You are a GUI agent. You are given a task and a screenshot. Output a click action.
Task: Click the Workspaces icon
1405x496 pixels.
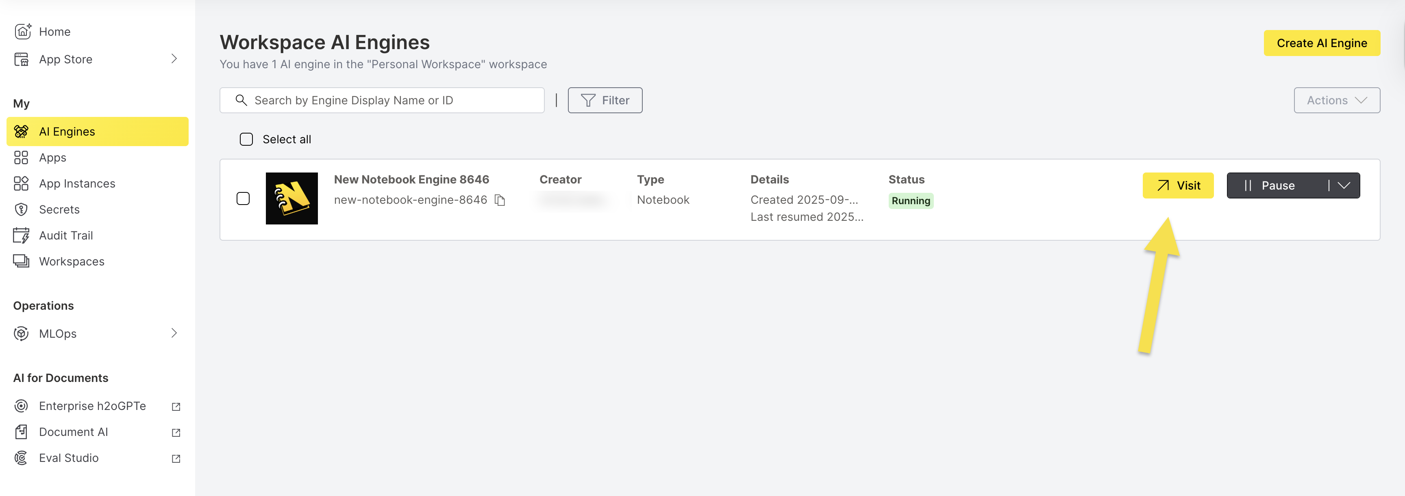click(x=21, y=261)
